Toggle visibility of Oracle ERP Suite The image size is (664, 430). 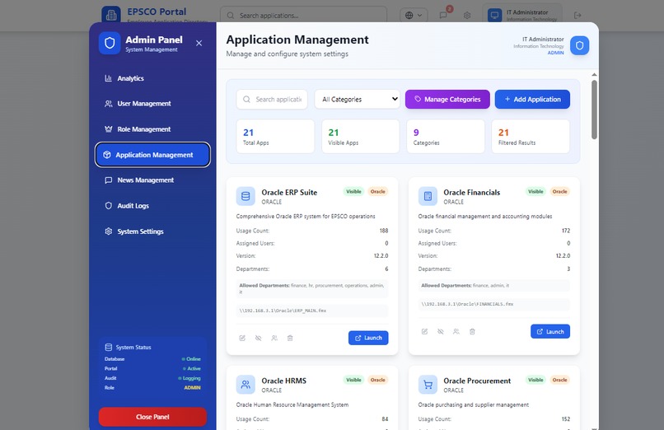[259, 339]
